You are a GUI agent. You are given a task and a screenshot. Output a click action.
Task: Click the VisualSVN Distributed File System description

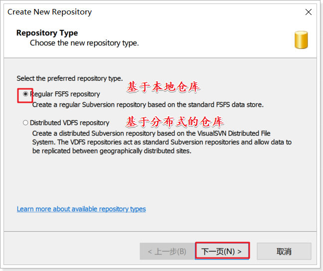[162, 142]
